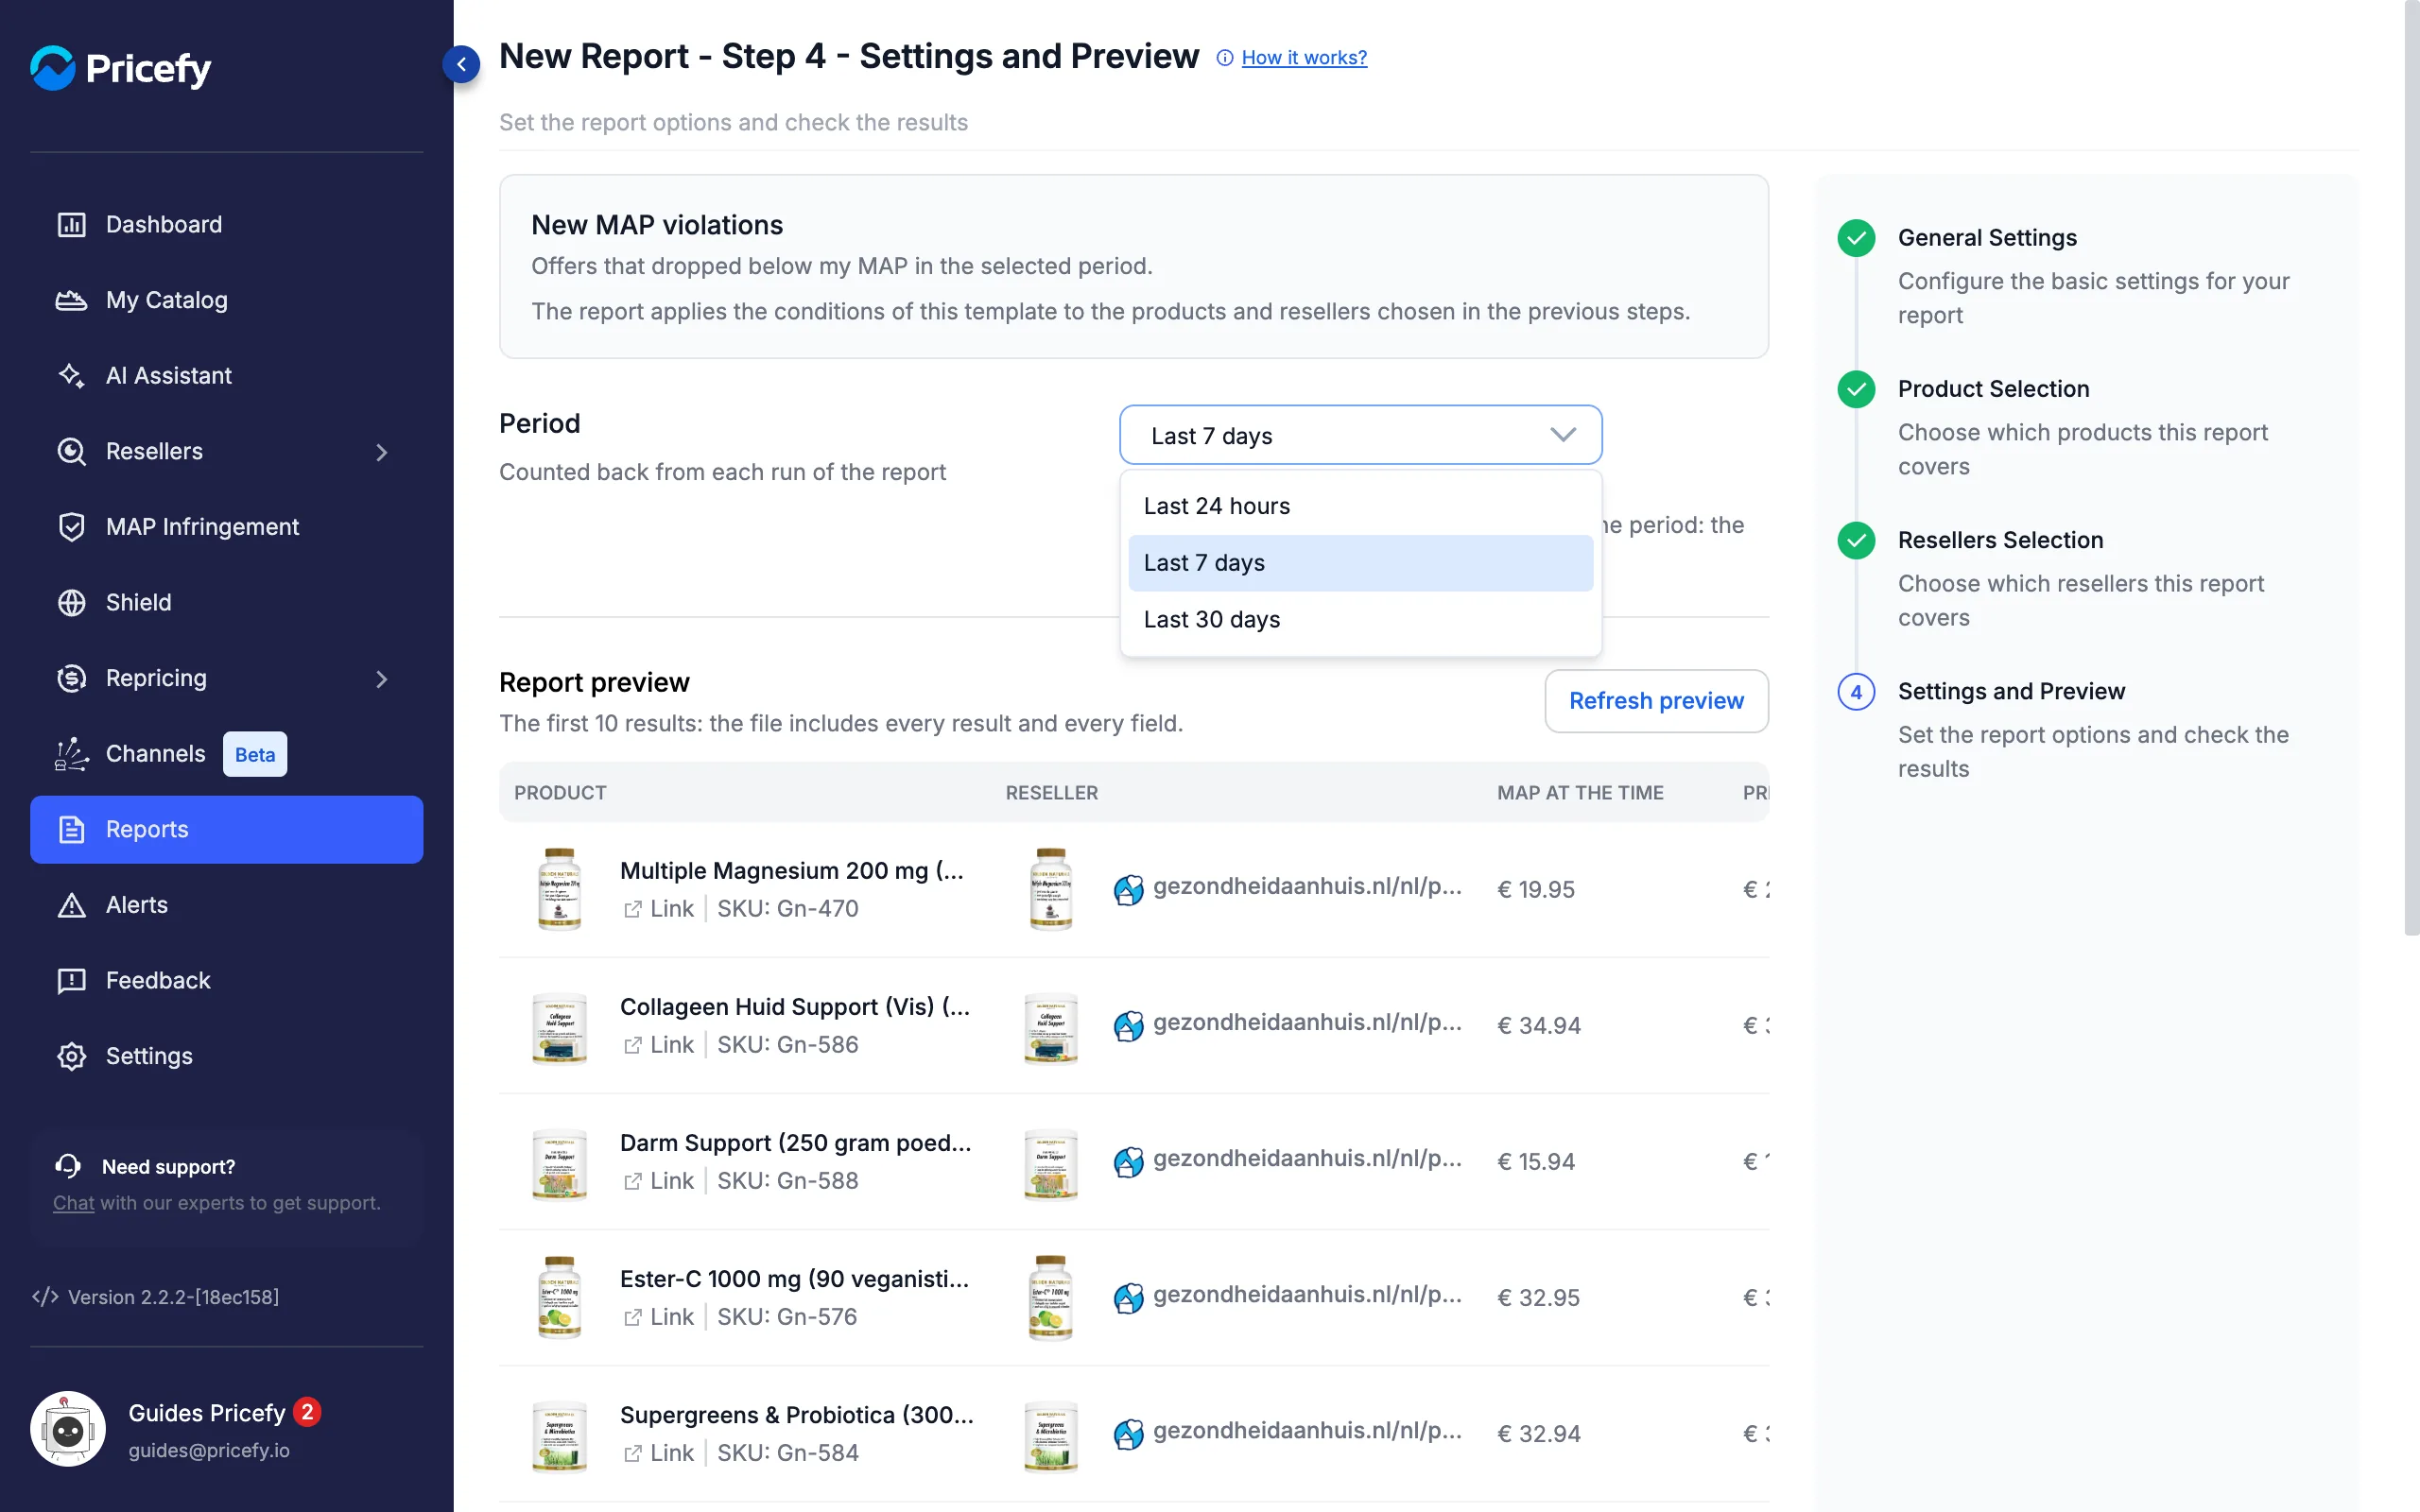
Task: Click the Pricefy logo
Action: (120, 68)
